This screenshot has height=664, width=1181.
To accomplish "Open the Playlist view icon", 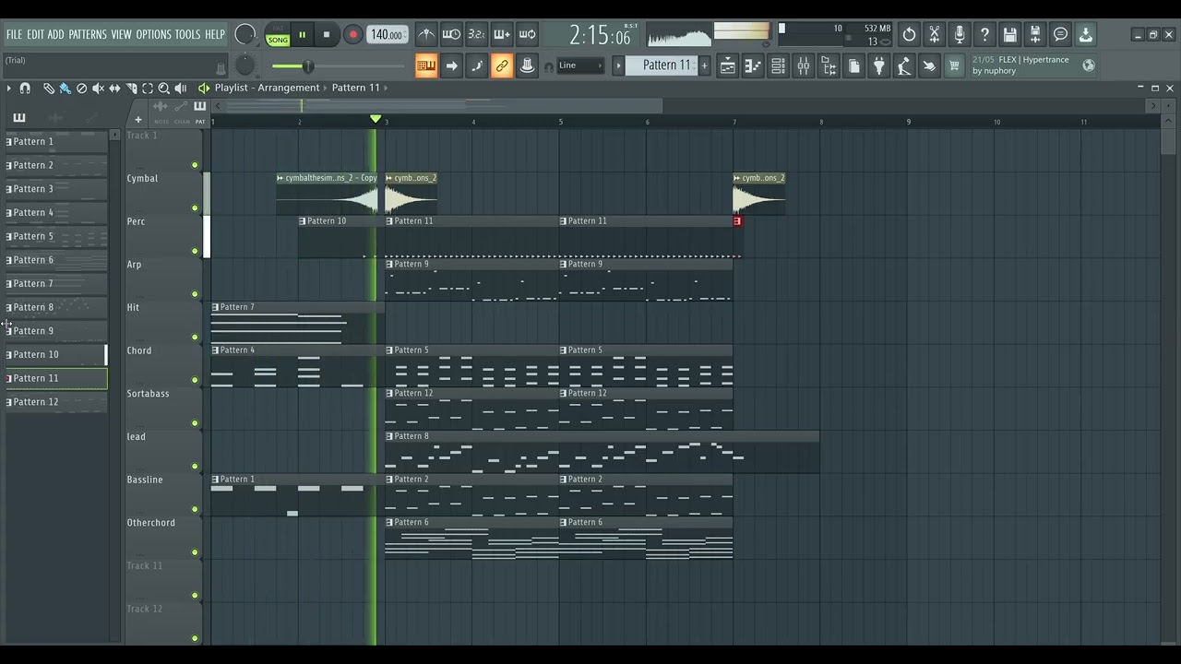I will click(x=728, y=65).
